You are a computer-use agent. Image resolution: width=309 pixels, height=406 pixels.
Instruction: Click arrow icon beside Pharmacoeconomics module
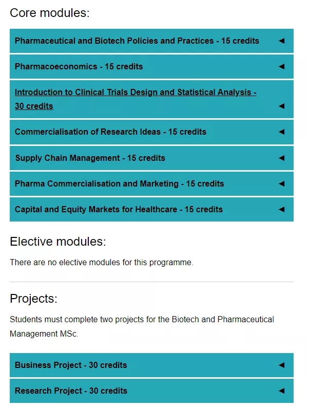coord(282,66)
